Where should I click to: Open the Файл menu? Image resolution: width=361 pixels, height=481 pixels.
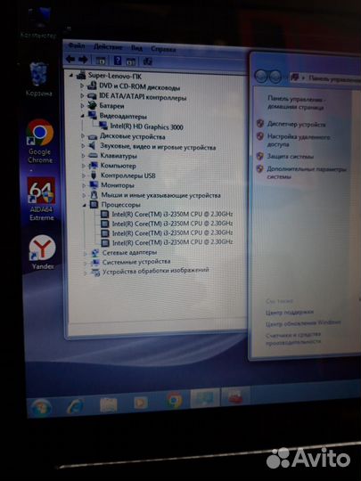(77, 45)
